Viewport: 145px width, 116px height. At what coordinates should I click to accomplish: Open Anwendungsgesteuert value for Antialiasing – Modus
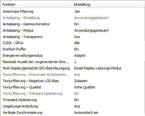coord(91,30)
